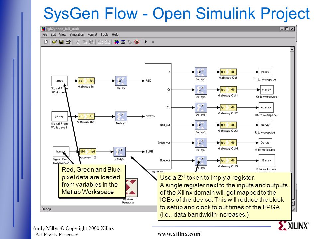Select the Barray B to workspace block
The height and width of the screenshot is (239, 319).
267,160
